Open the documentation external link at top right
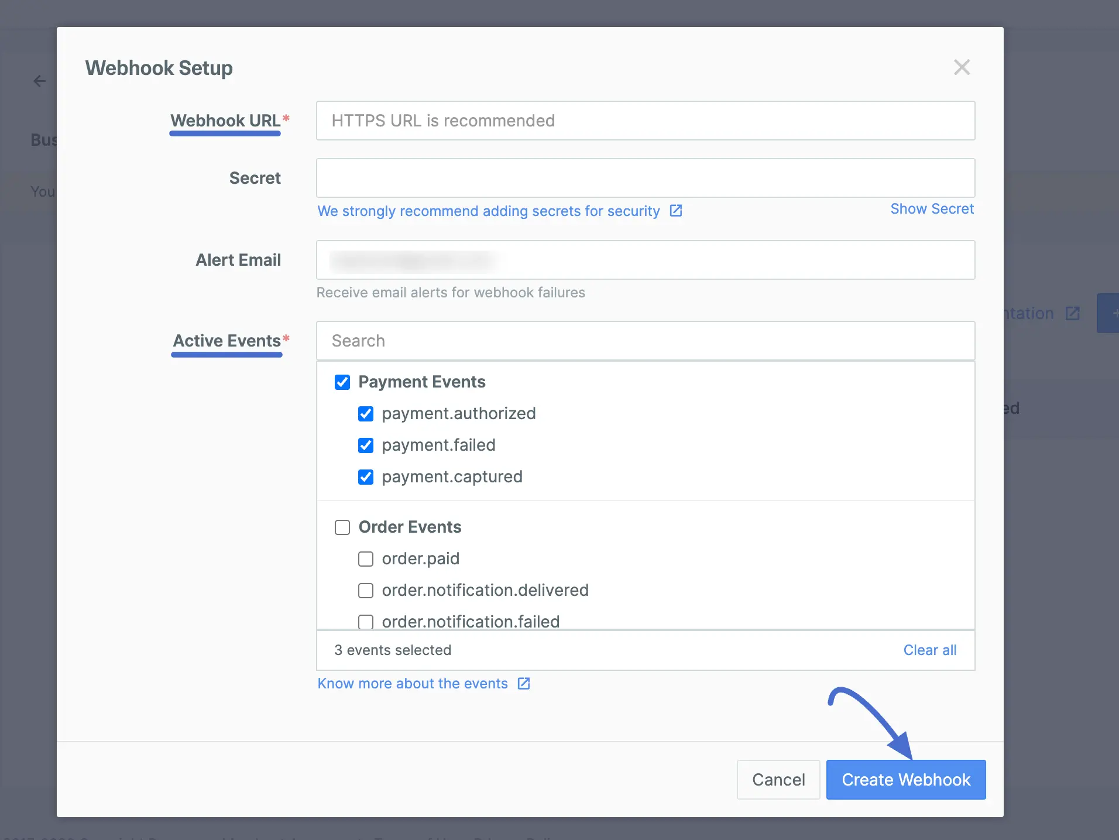This screenshot has height=840, width=1119. [1073, 313]
